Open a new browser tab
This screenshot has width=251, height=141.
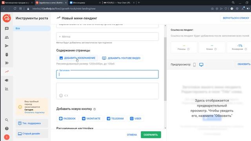tap(139, 3)
